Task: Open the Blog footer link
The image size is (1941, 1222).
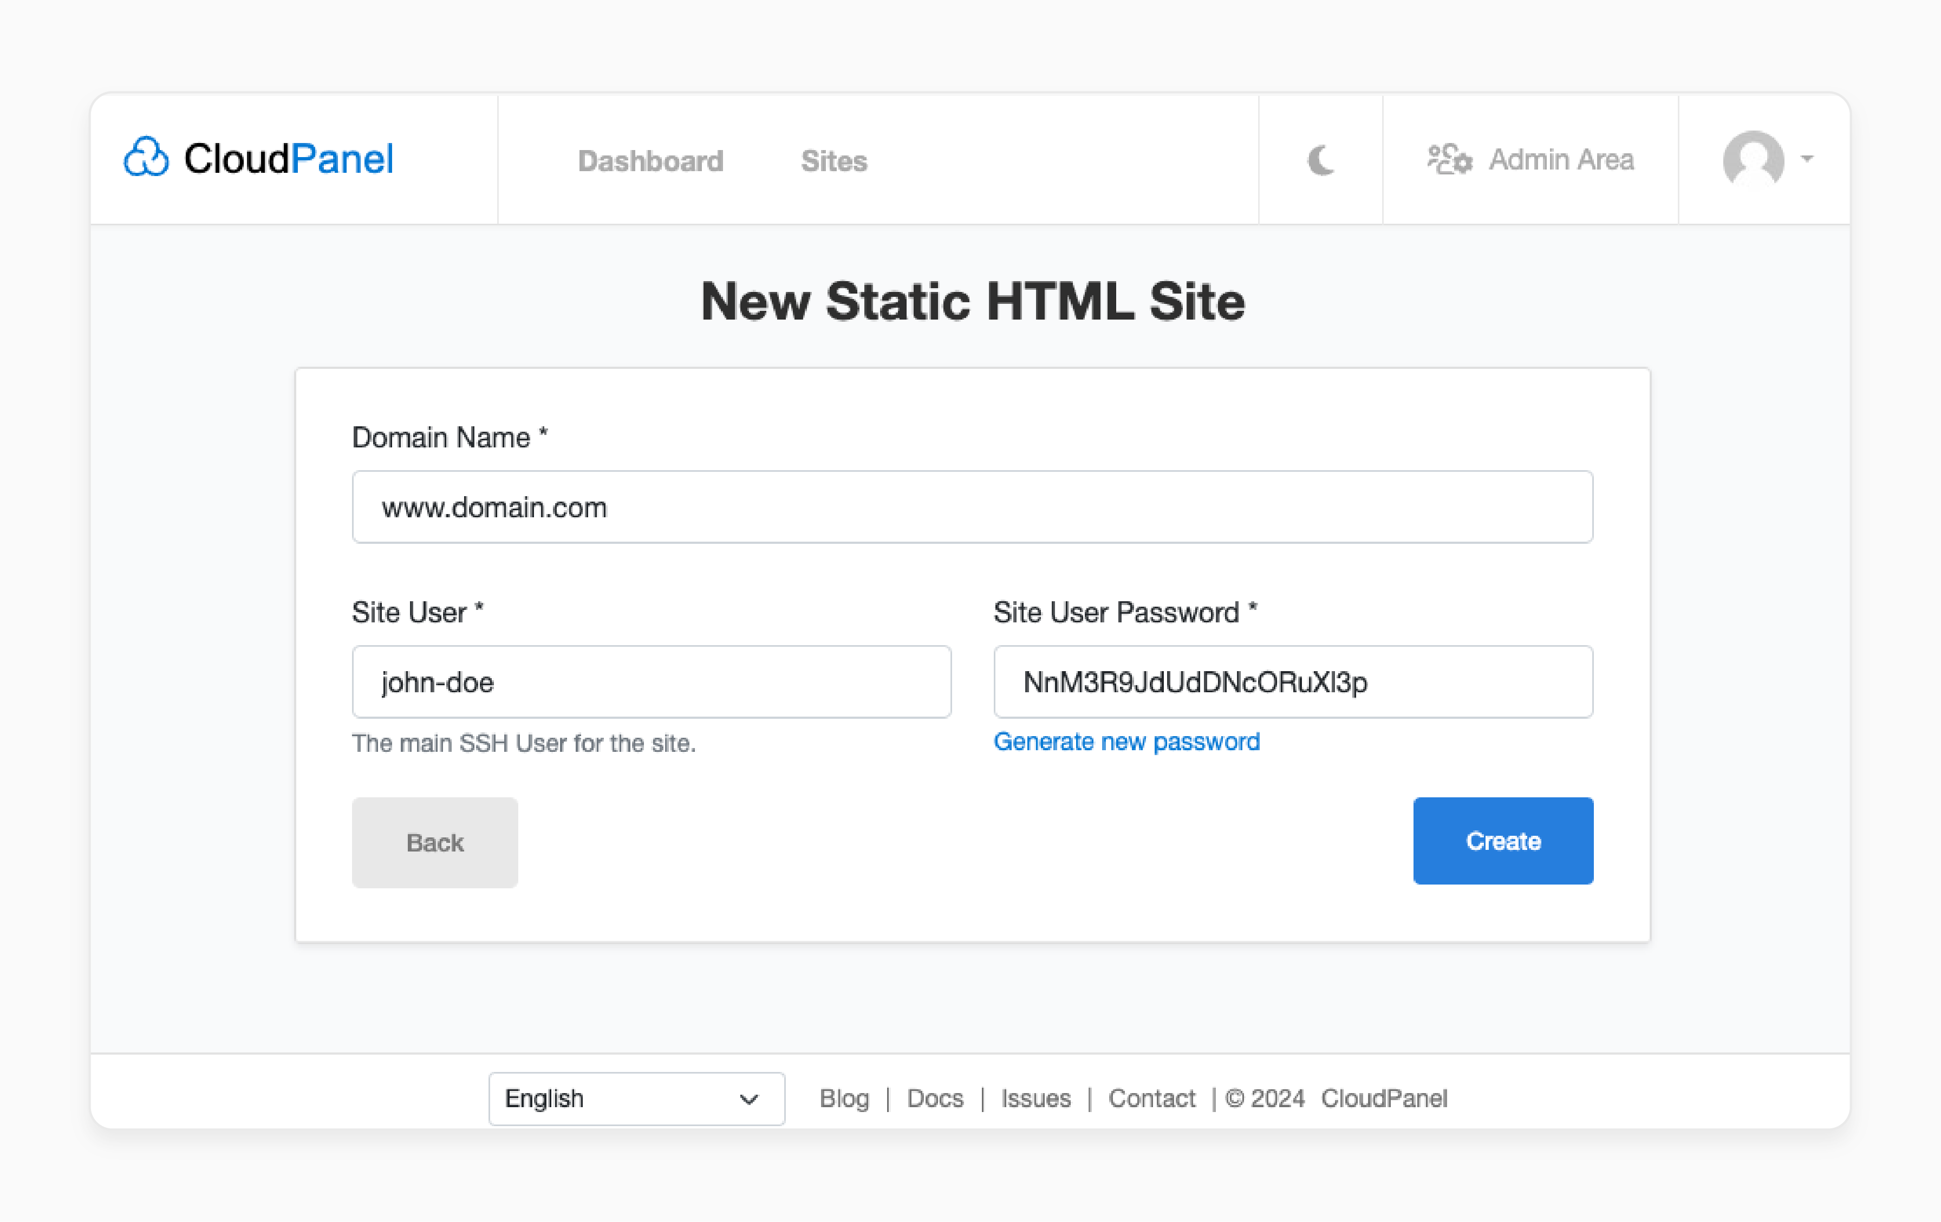Action: coord(844,1098)
